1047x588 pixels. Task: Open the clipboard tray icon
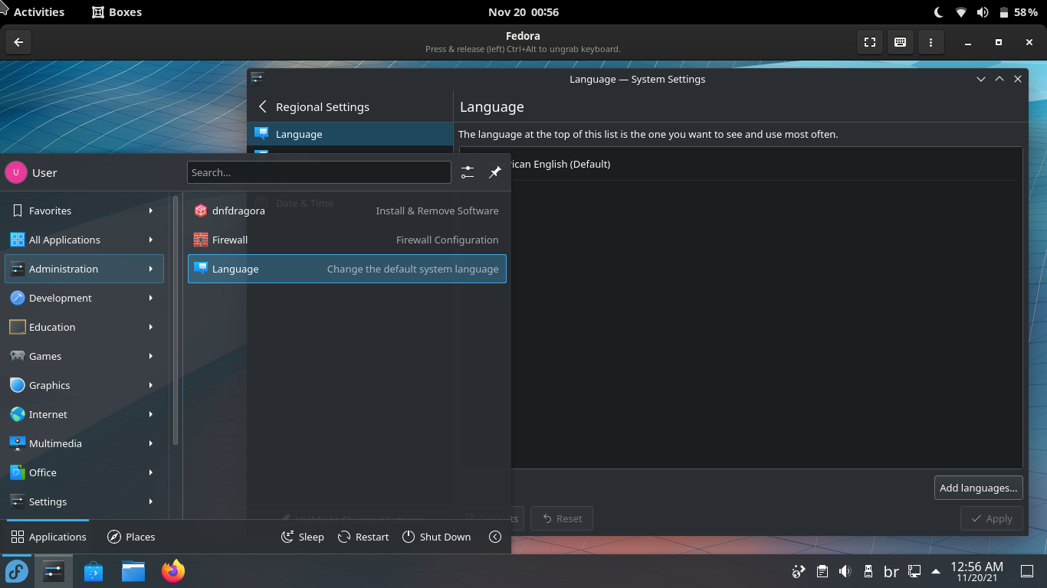point(822,571)
